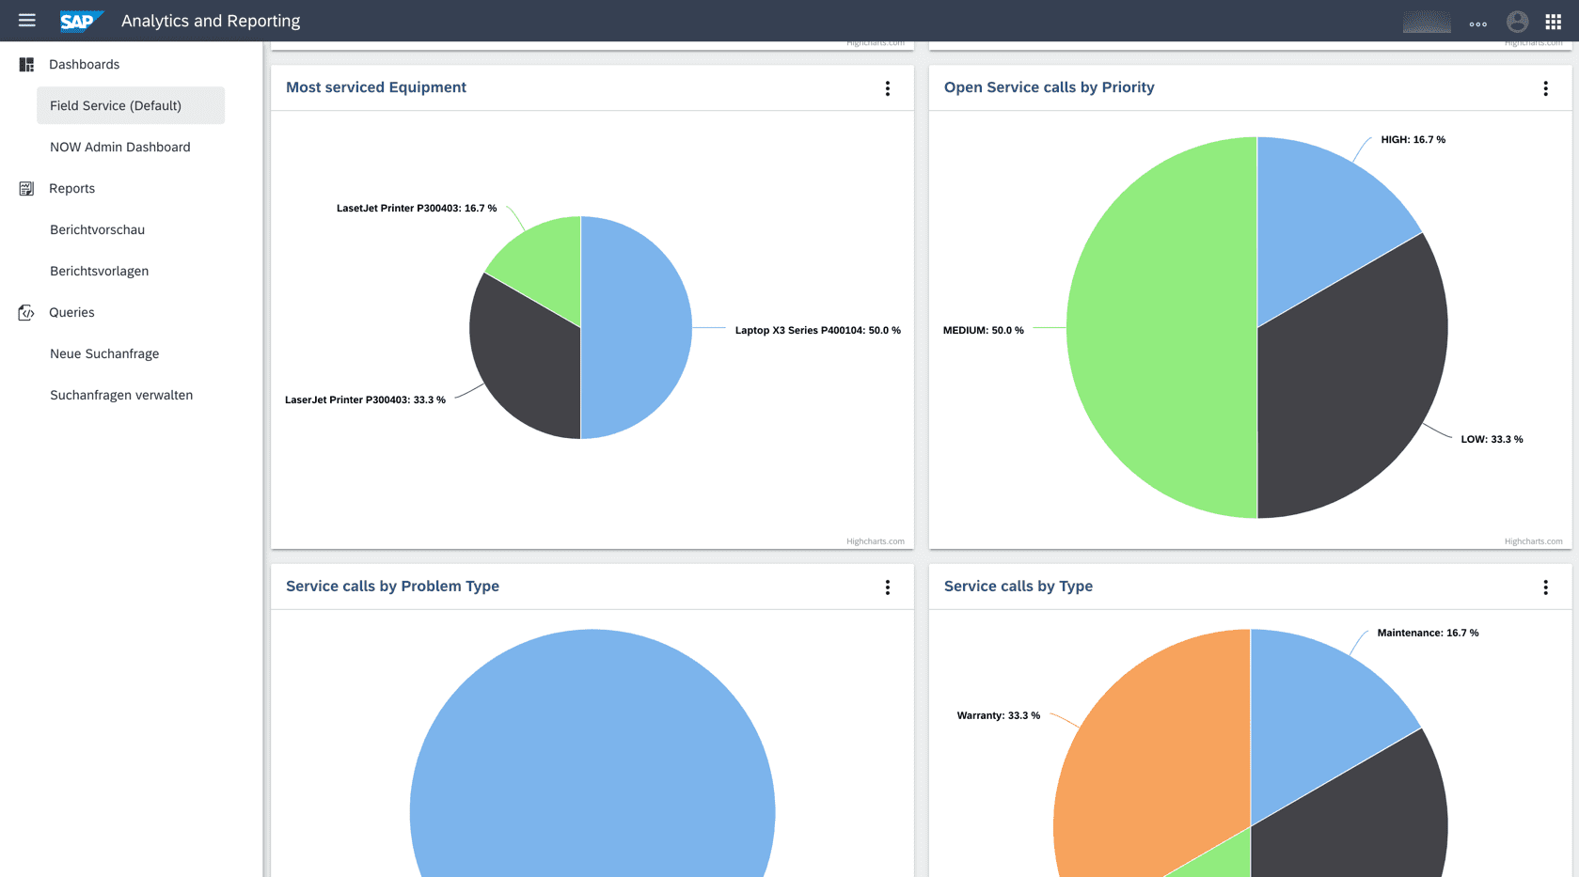Click the SAP logo
This screenshot has width=1579, height=877.
81,21
